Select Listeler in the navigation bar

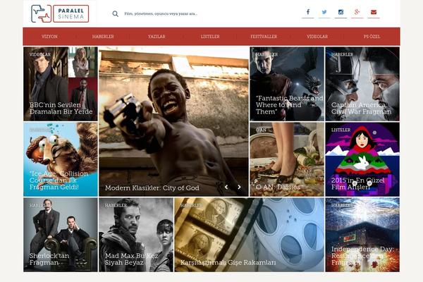click(210, 37)
